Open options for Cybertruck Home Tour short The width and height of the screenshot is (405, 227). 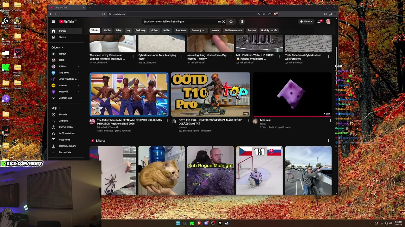tap(182, 56)
